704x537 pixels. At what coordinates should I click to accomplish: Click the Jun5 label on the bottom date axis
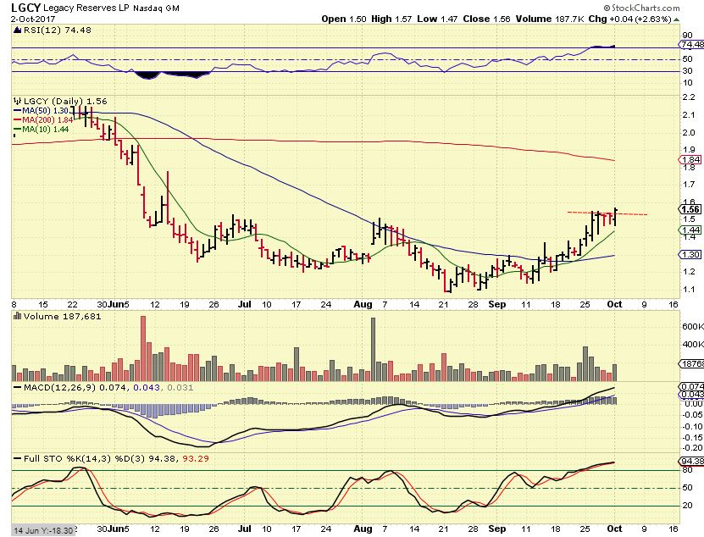pos(119,529)
